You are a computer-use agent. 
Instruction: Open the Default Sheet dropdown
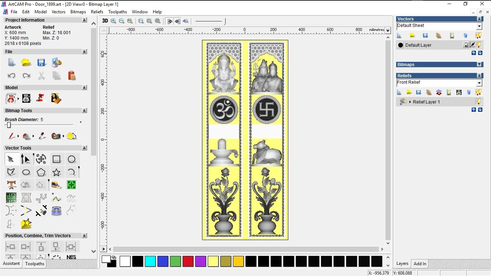tap(479, 26)
